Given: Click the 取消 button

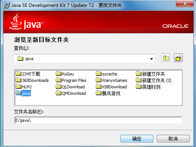Looking at the screenshot, I should [x=173, y=139].
